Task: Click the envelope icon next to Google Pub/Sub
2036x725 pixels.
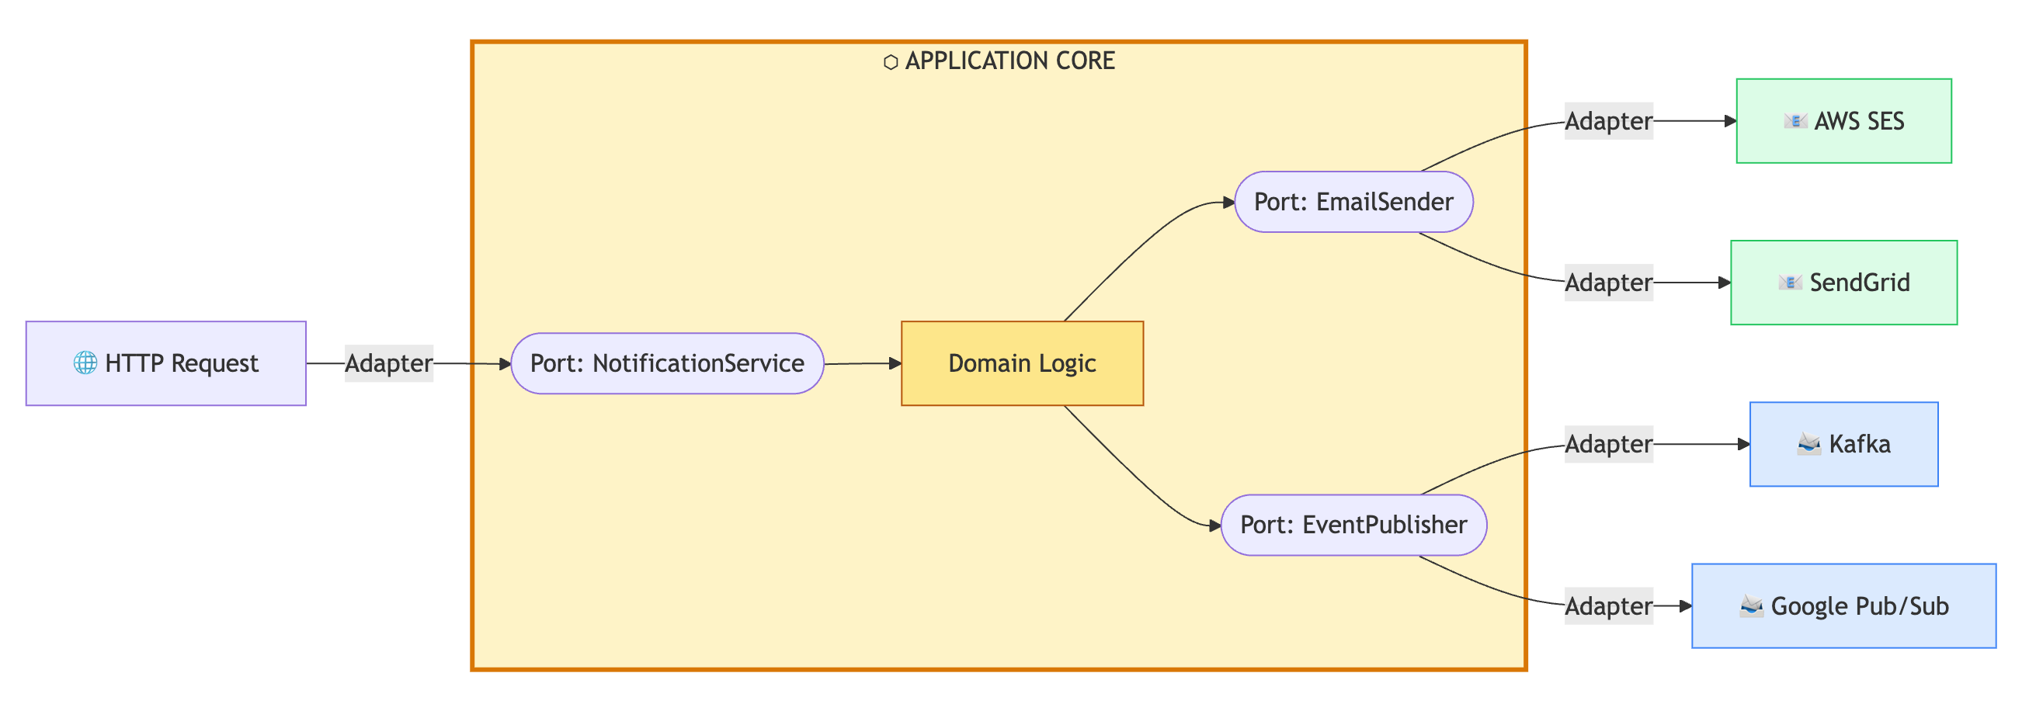Action: point(1751,605)
